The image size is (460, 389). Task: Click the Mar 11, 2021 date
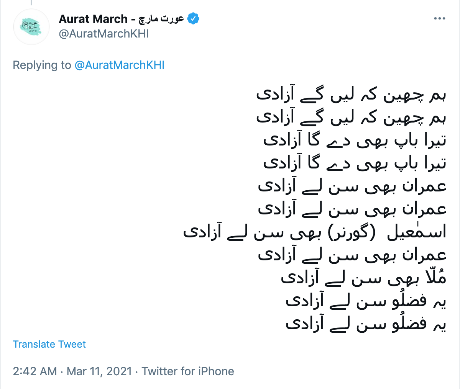click(99, 371)
